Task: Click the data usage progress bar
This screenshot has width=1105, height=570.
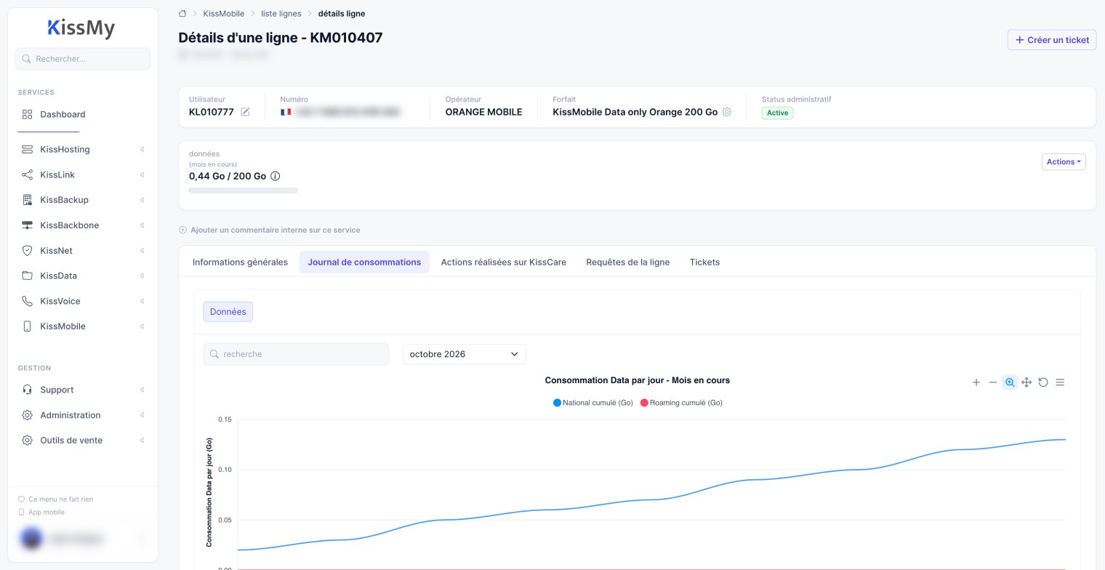Action: point(244,190)
